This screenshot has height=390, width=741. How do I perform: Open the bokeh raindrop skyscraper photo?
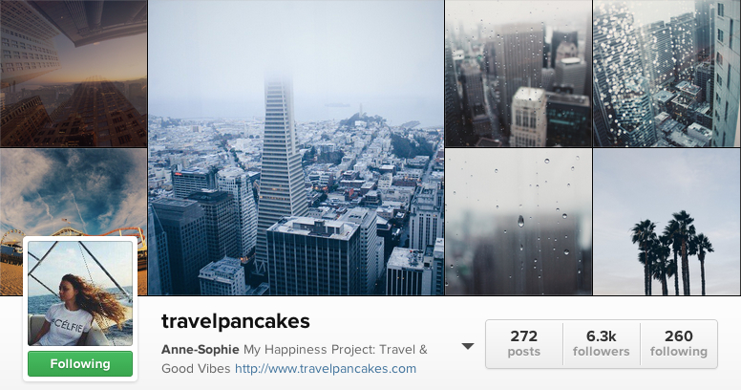(667, 74)
